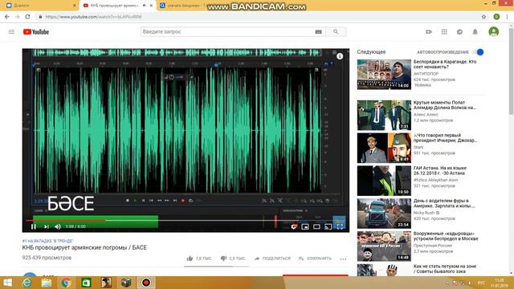
Task: Open 'Вооруженные кадыровцы' video title
Action: pyautogui.click(x=446, y=236)
